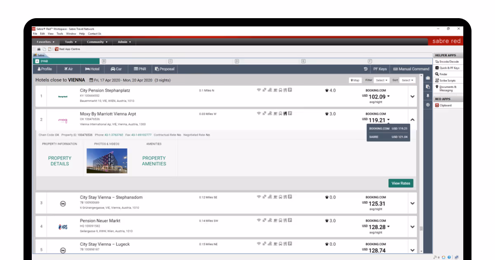
Task: Click the briefcase icon in side strip
Action: [428, 78]
